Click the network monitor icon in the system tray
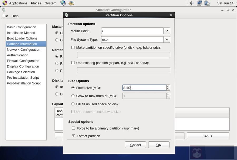237x160 pixels. point(199,3)
